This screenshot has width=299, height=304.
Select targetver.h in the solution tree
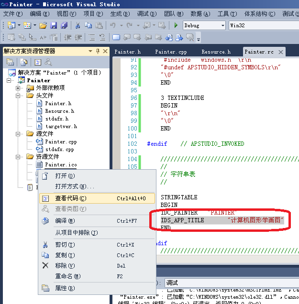61,126
